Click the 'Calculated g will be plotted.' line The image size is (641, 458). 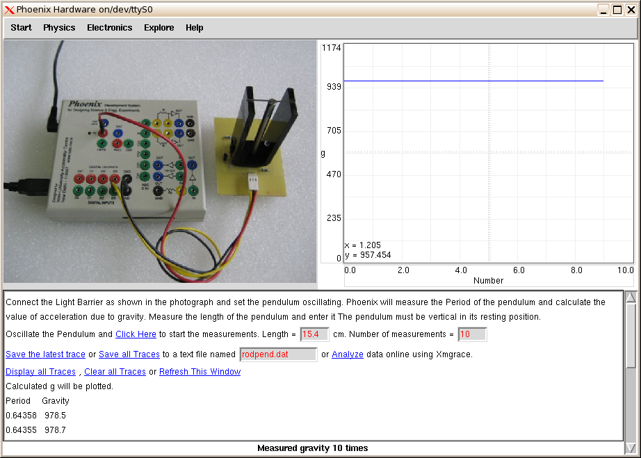click(x=59, y=386)
